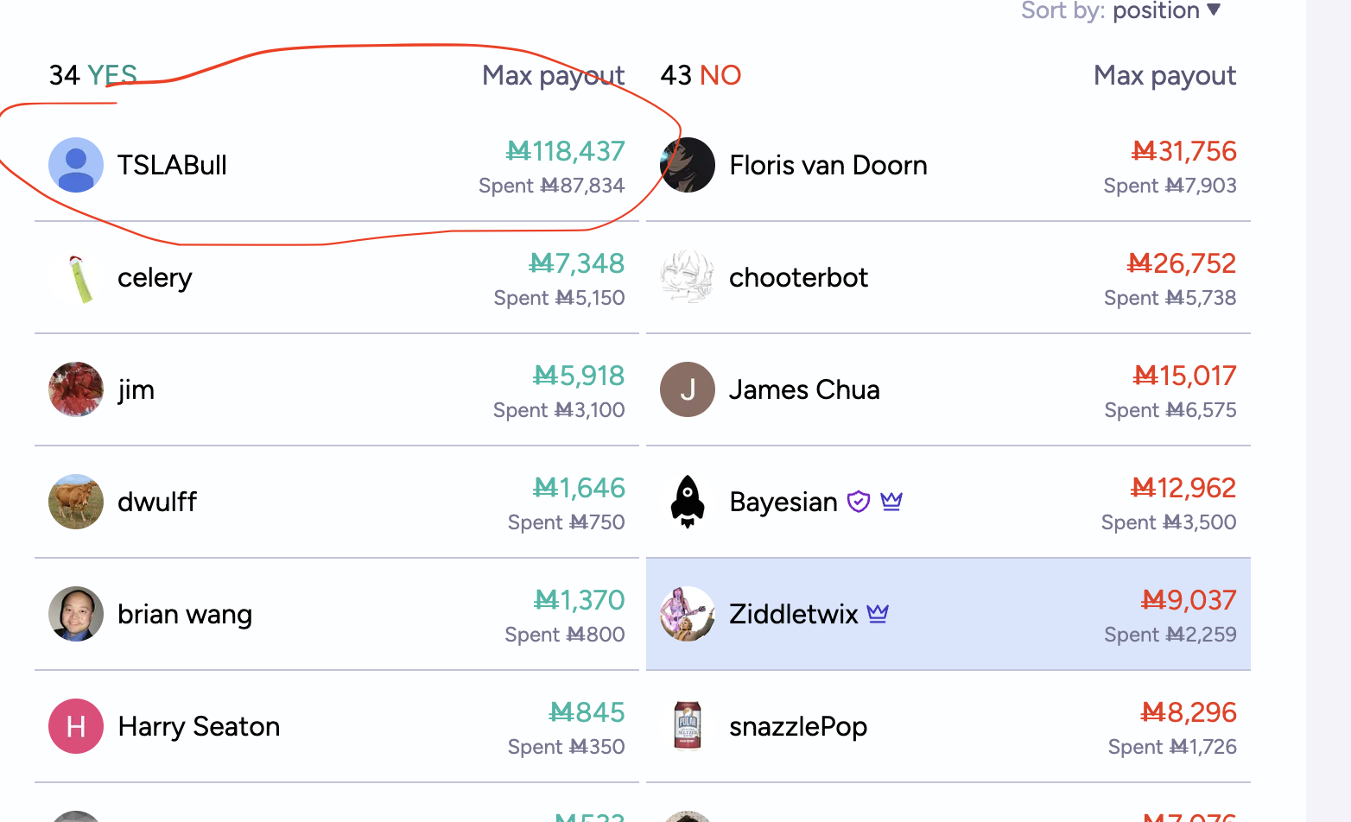
Task: Click the crown icon beside Ziddletwix
Action: 878,613
